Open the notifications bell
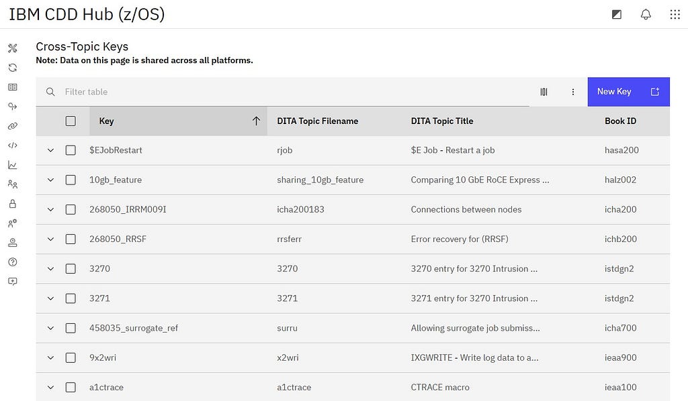688x401 pixels. pyautogui.click(x=646, y=14)
